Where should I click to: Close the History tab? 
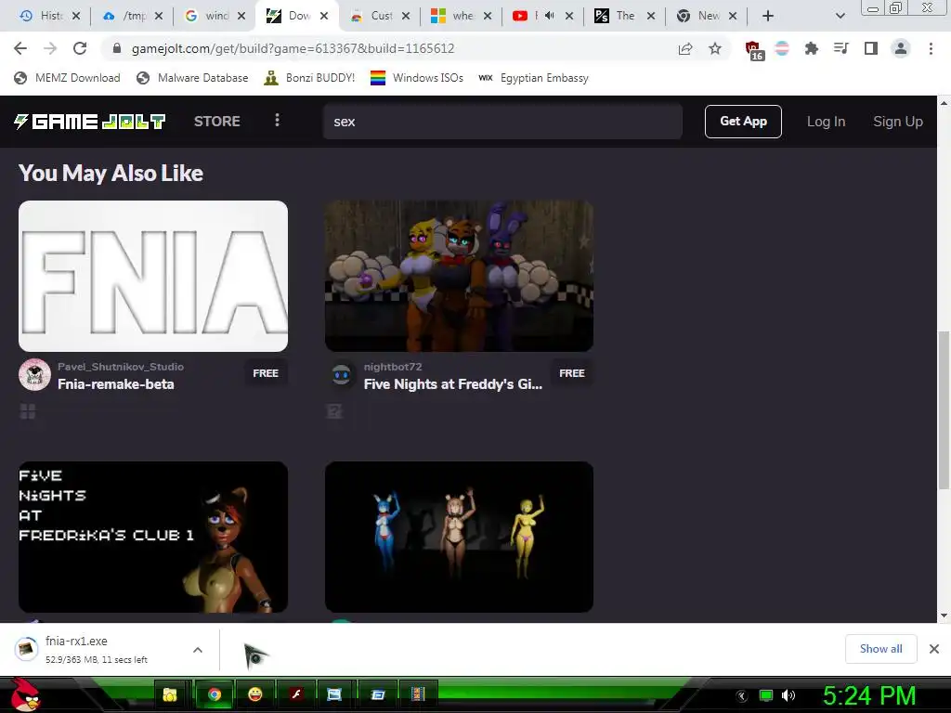(x=76, y=16)
